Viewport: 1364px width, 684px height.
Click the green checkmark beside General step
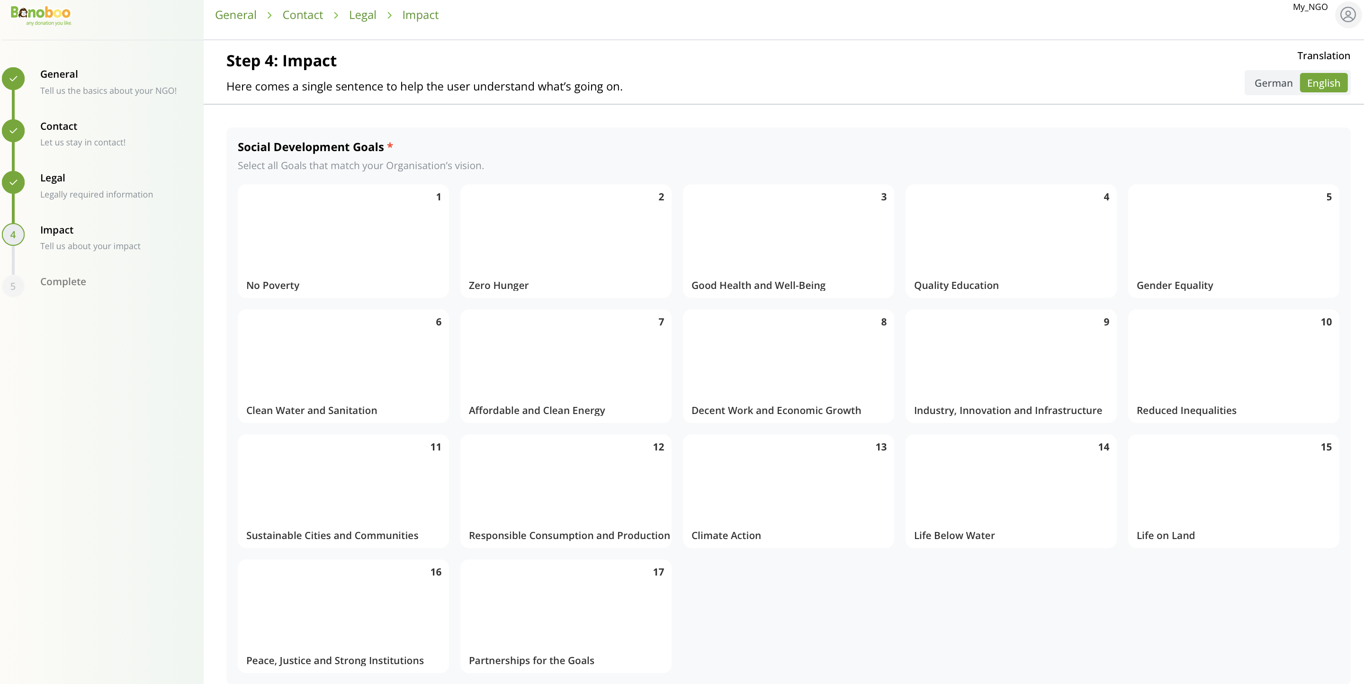(13, 78)
